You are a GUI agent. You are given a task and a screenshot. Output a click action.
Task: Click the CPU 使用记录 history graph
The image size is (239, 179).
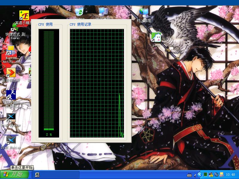pos(97,83)
